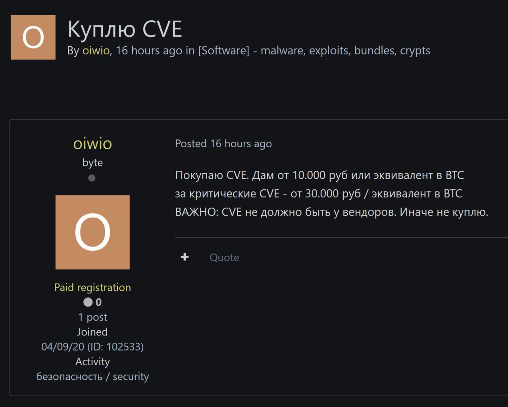Click the thread title "Куплю CVE"
The width and height of the screenshot is (508, 407).
click(x=125, y=29)
